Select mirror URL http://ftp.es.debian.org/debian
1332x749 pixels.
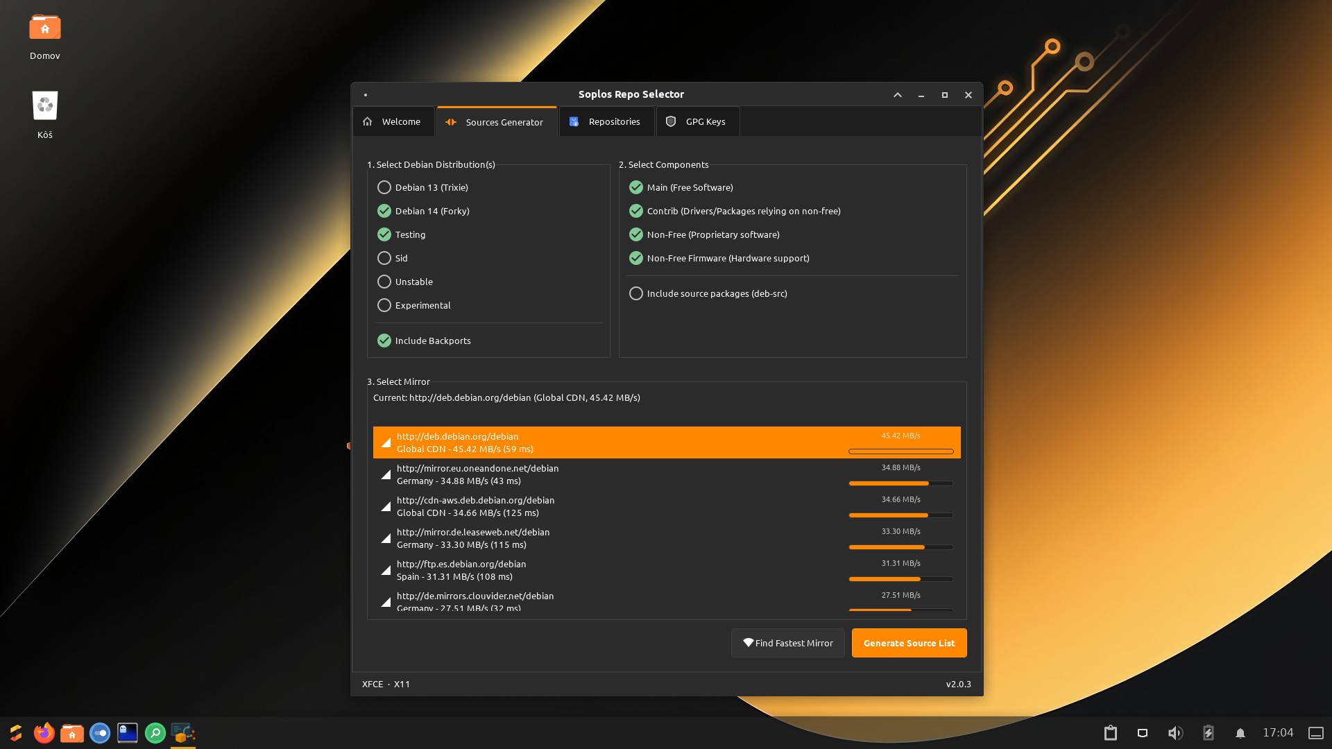tap(461, 564)
